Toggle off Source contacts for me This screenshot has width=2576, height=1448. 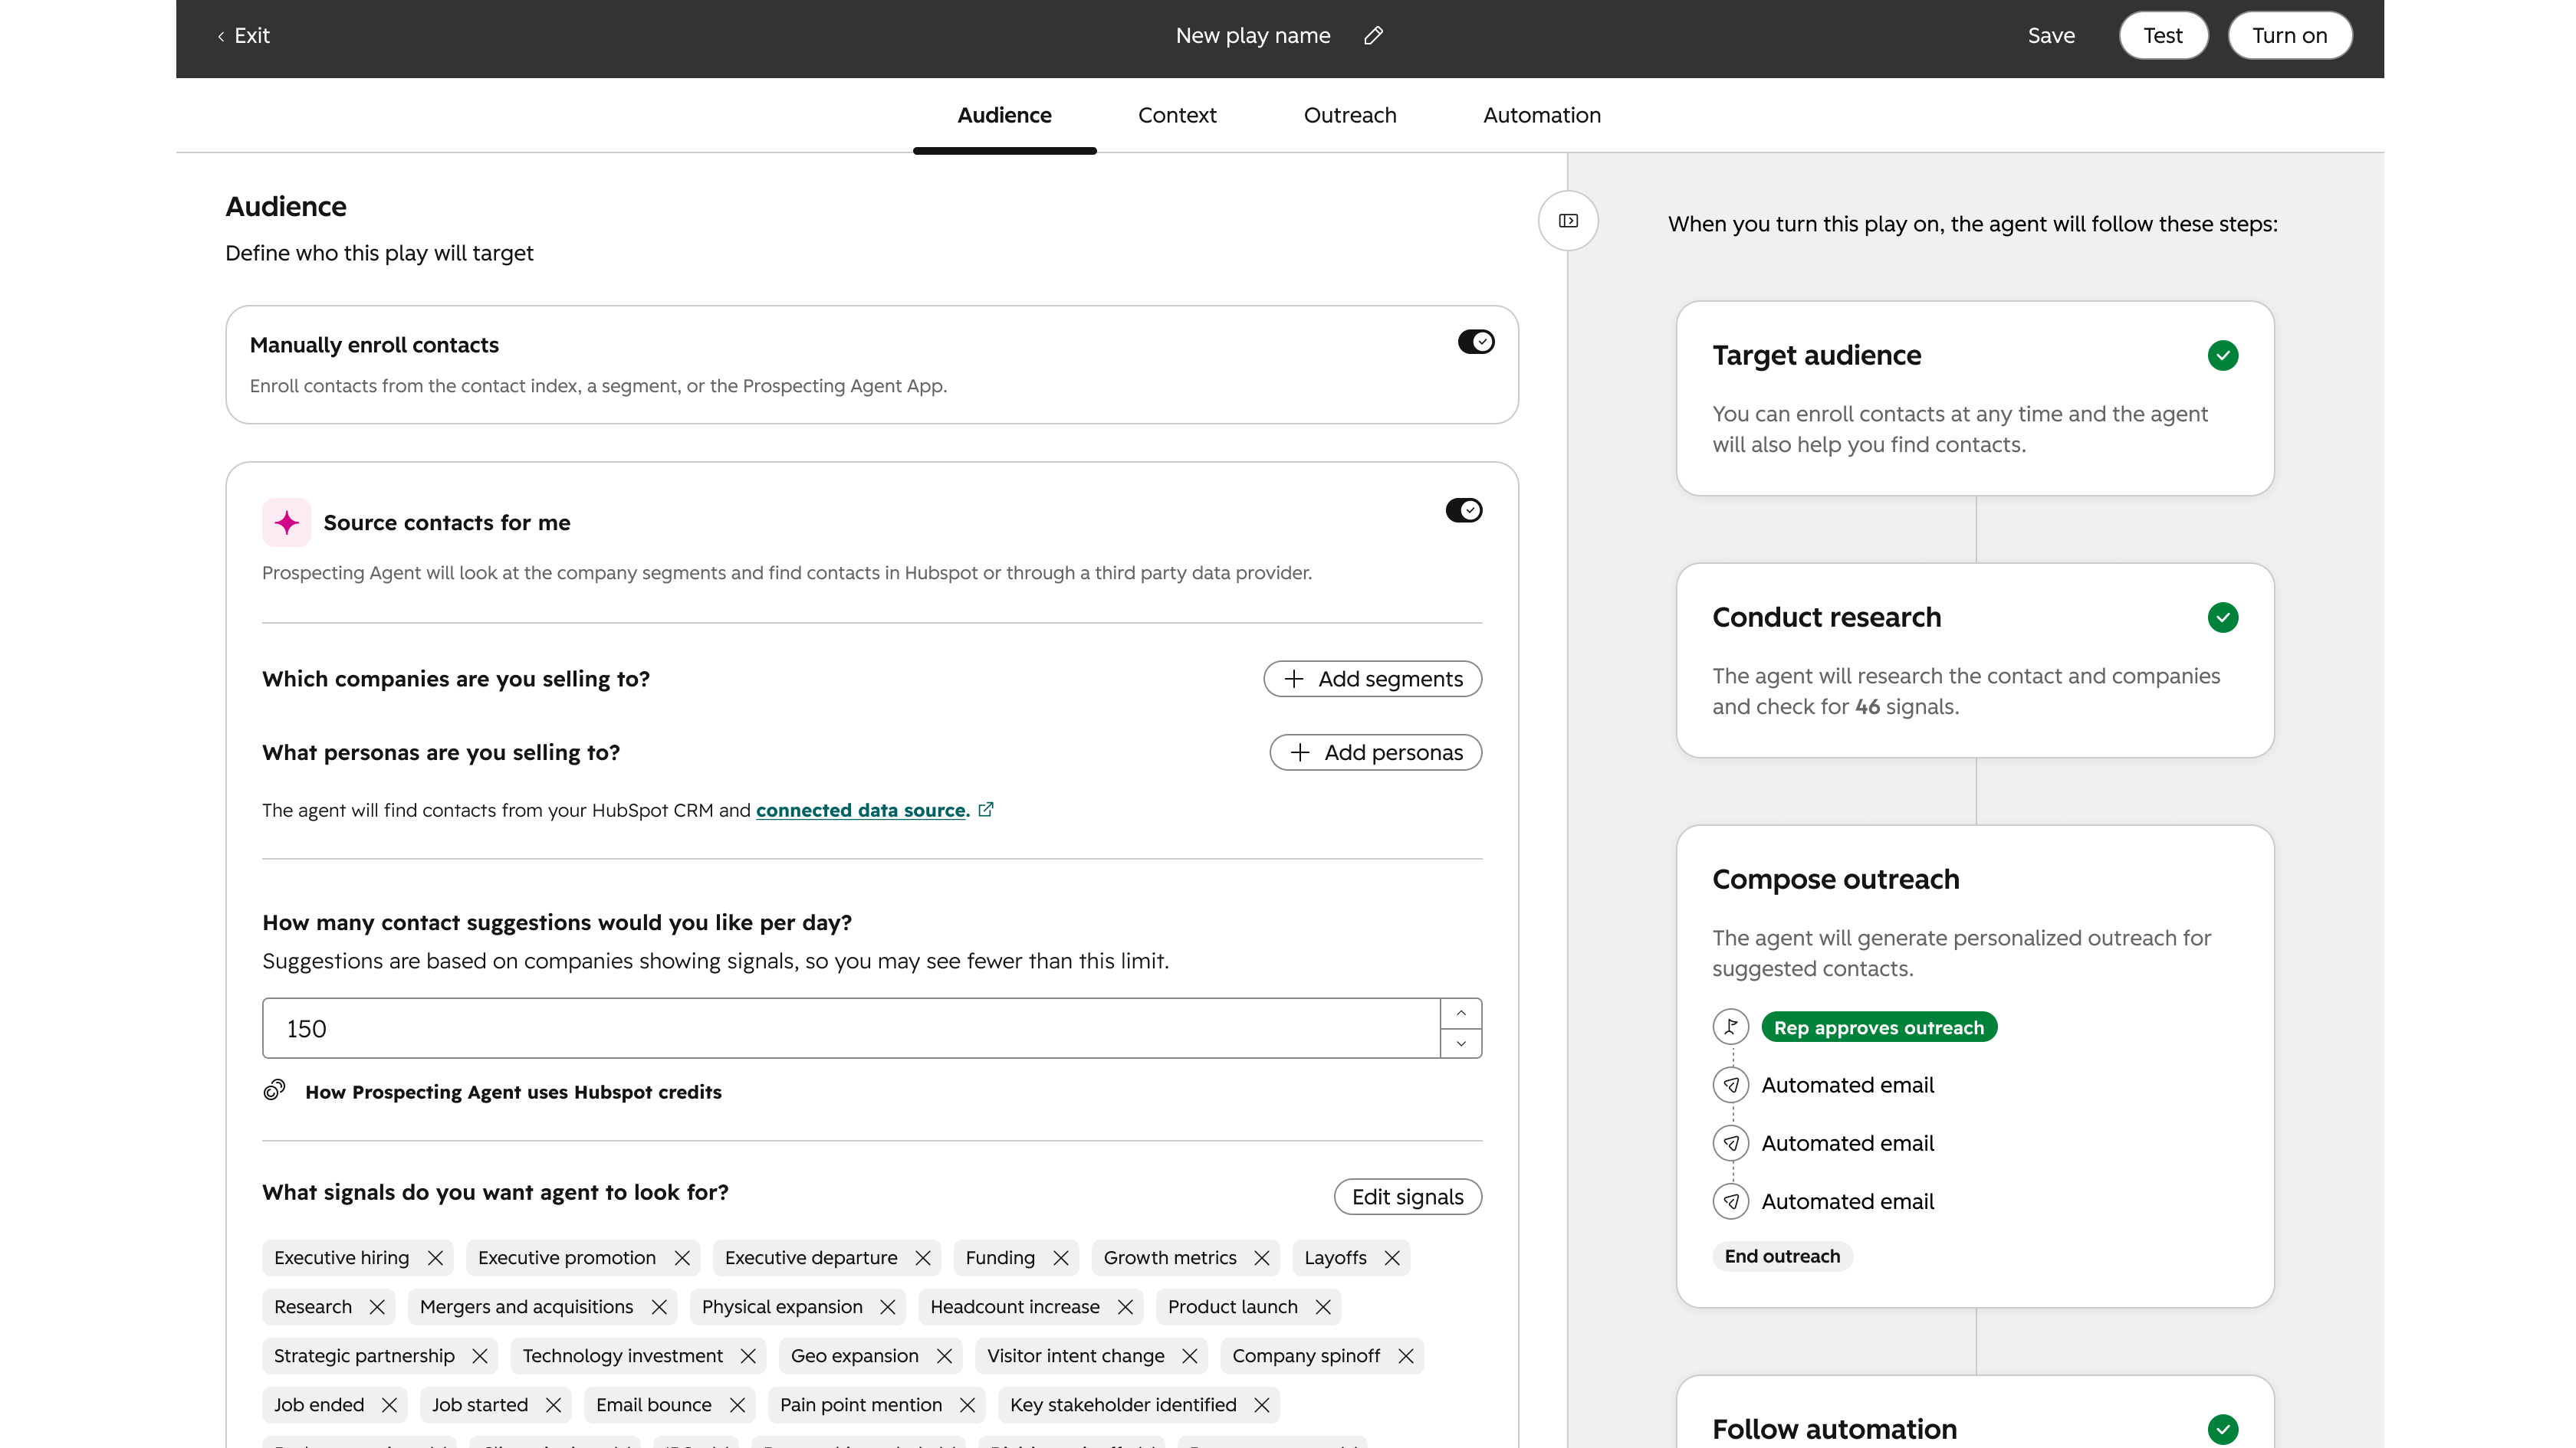click(1464, 511)
